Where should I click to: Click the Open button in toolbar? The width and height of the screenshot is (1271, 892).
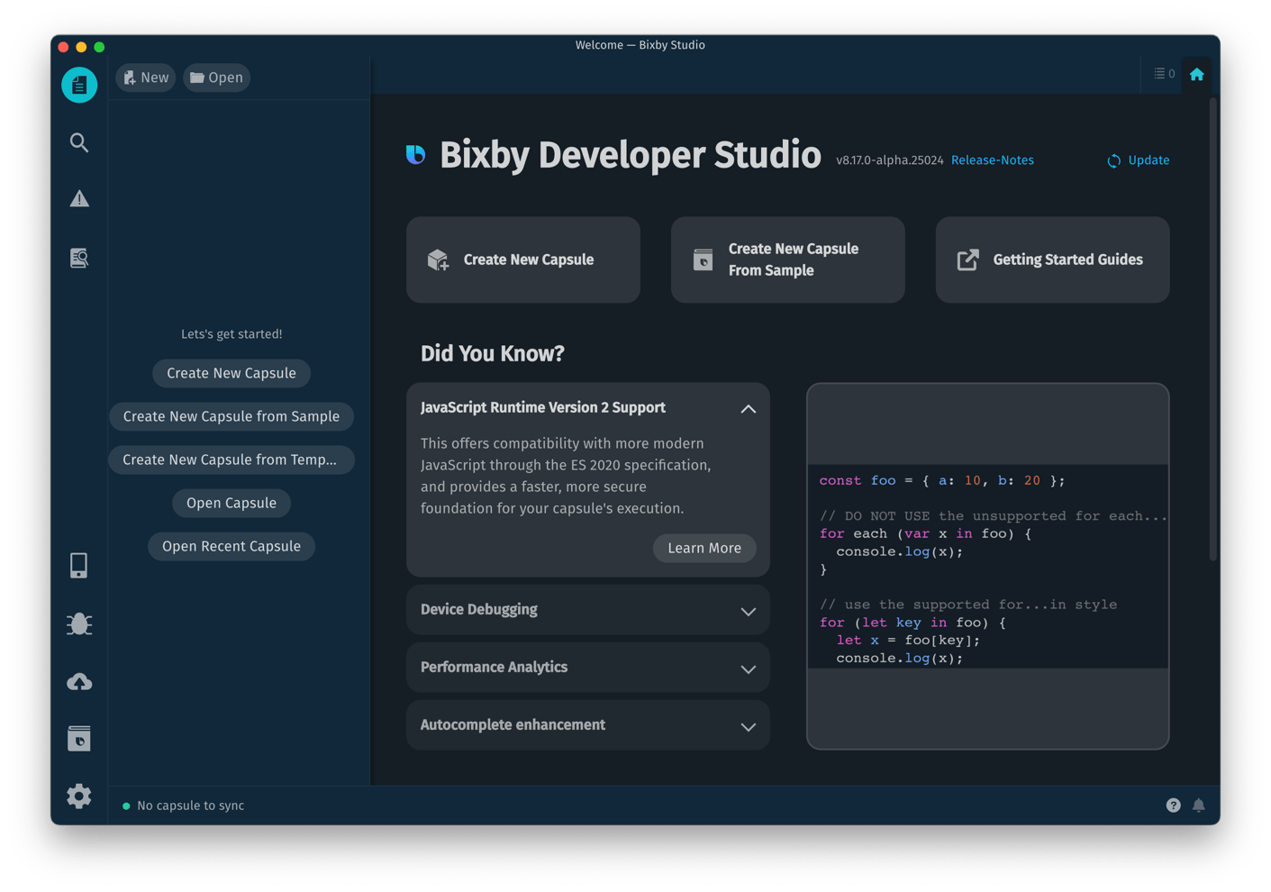(216, 77)
